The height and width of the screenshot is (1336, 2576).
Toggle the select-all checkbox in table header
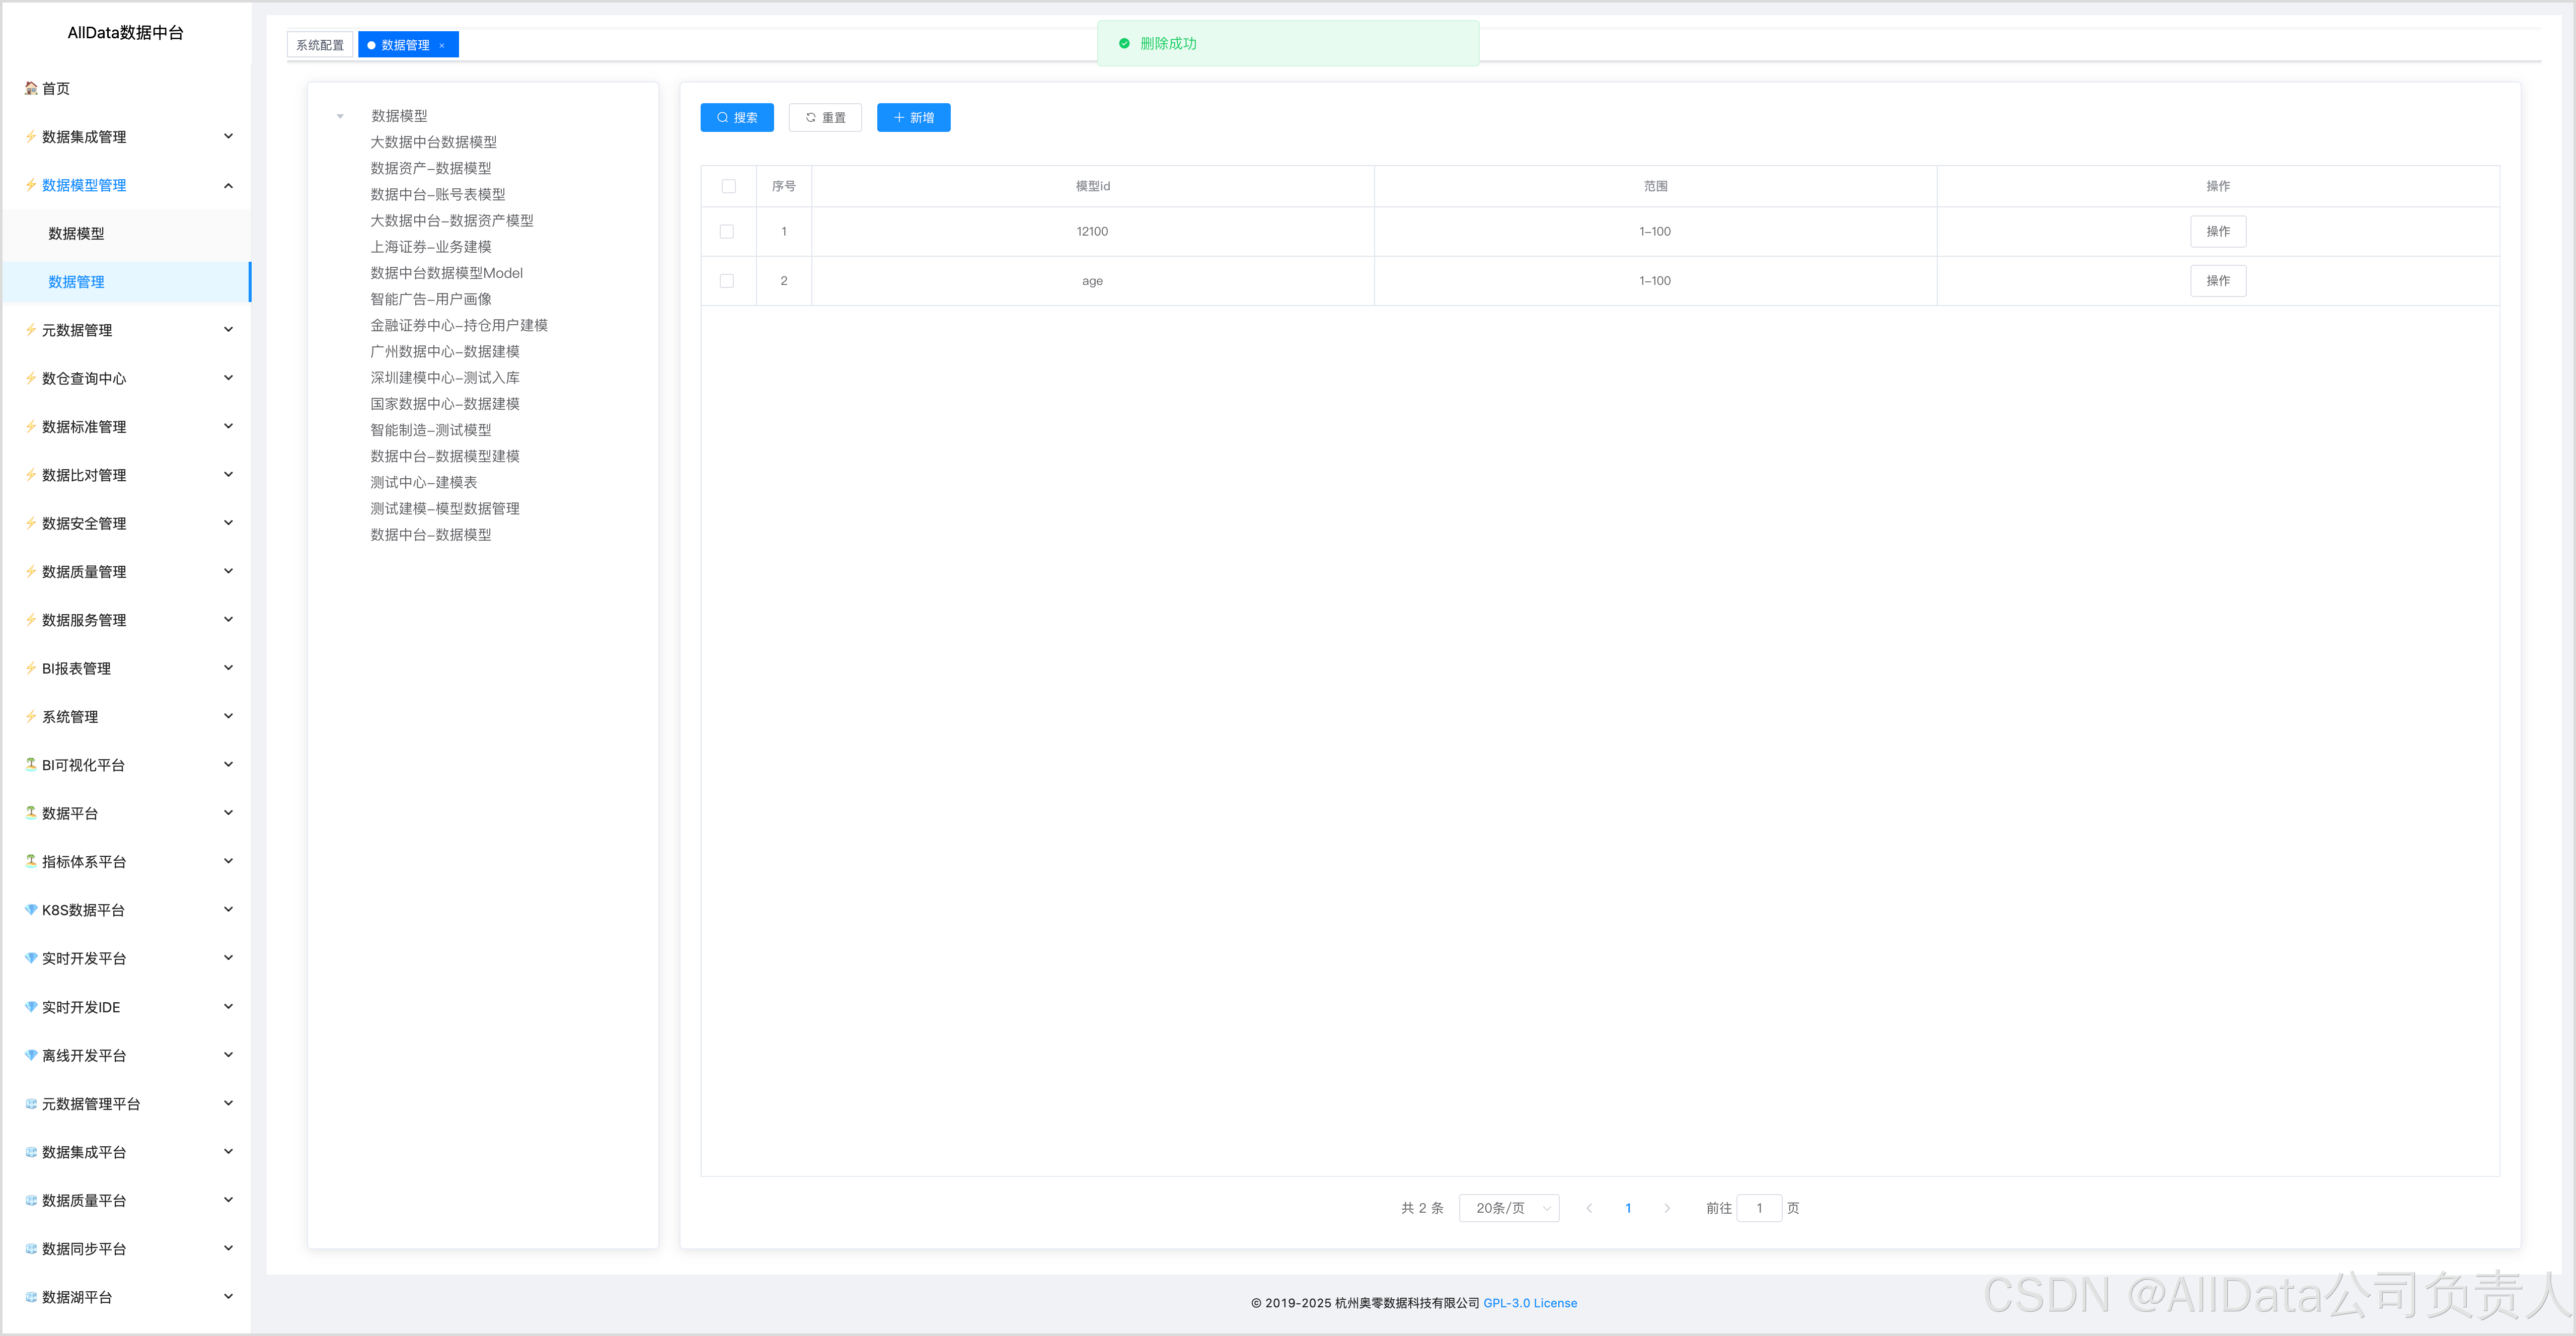coord(728,186)
